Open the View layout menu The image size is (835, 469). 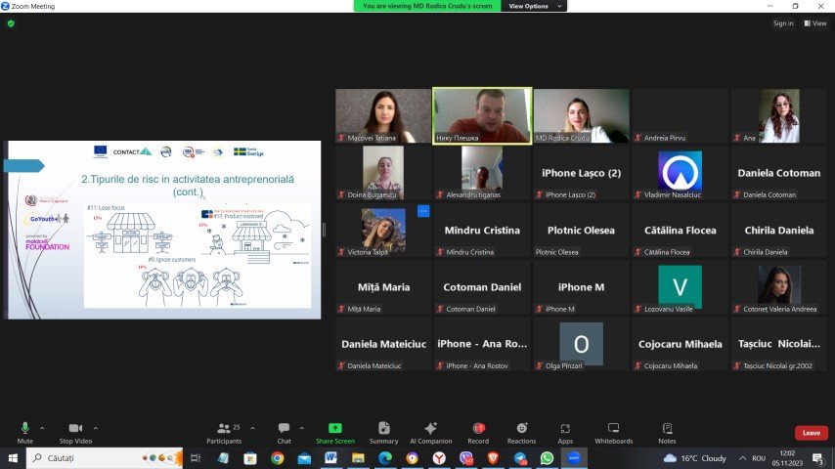click(x=815, y=23)
